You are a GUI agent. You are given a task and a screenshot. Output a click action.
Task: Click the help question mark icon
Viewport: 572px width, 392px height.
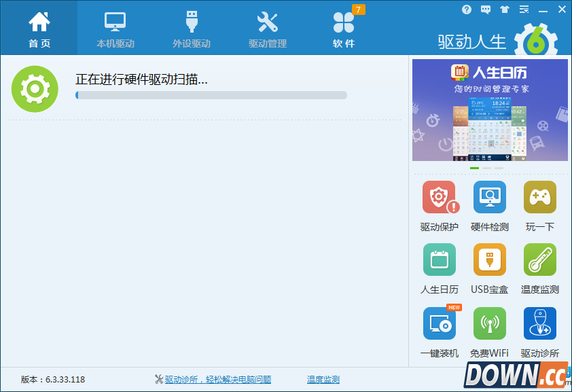pyautogui.click(x=467, y=10)
